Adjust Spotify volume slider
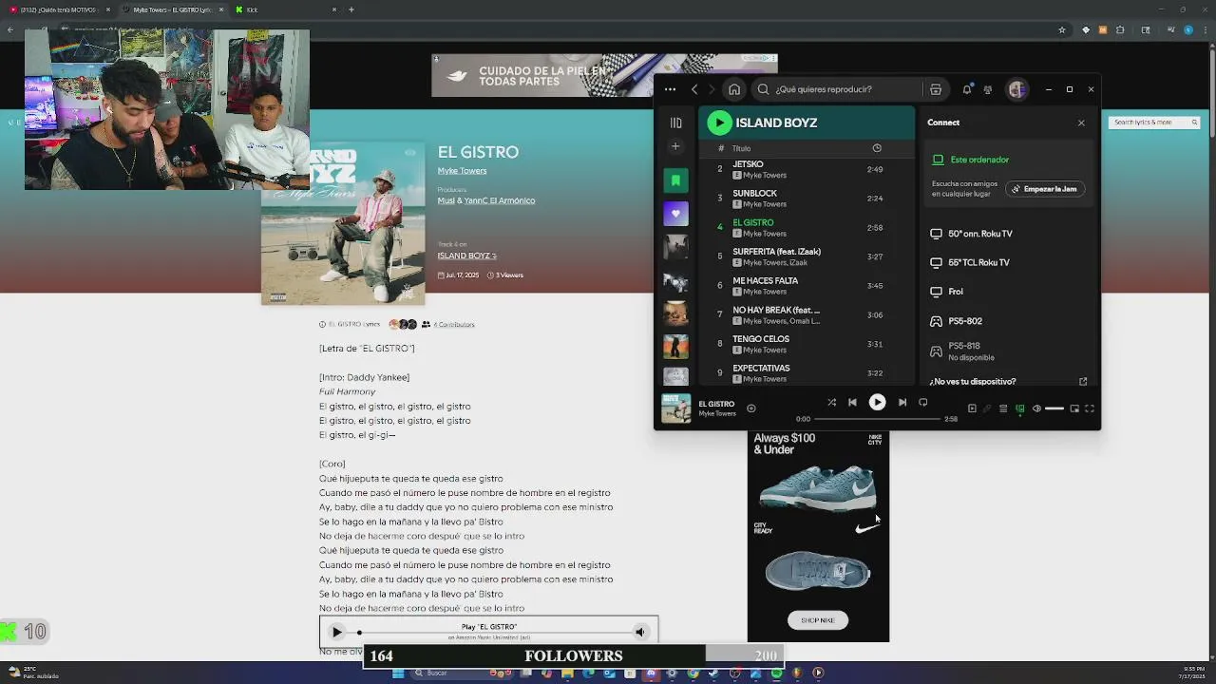The width and height of the screenshot is (1216, 684). [1054, 408]
